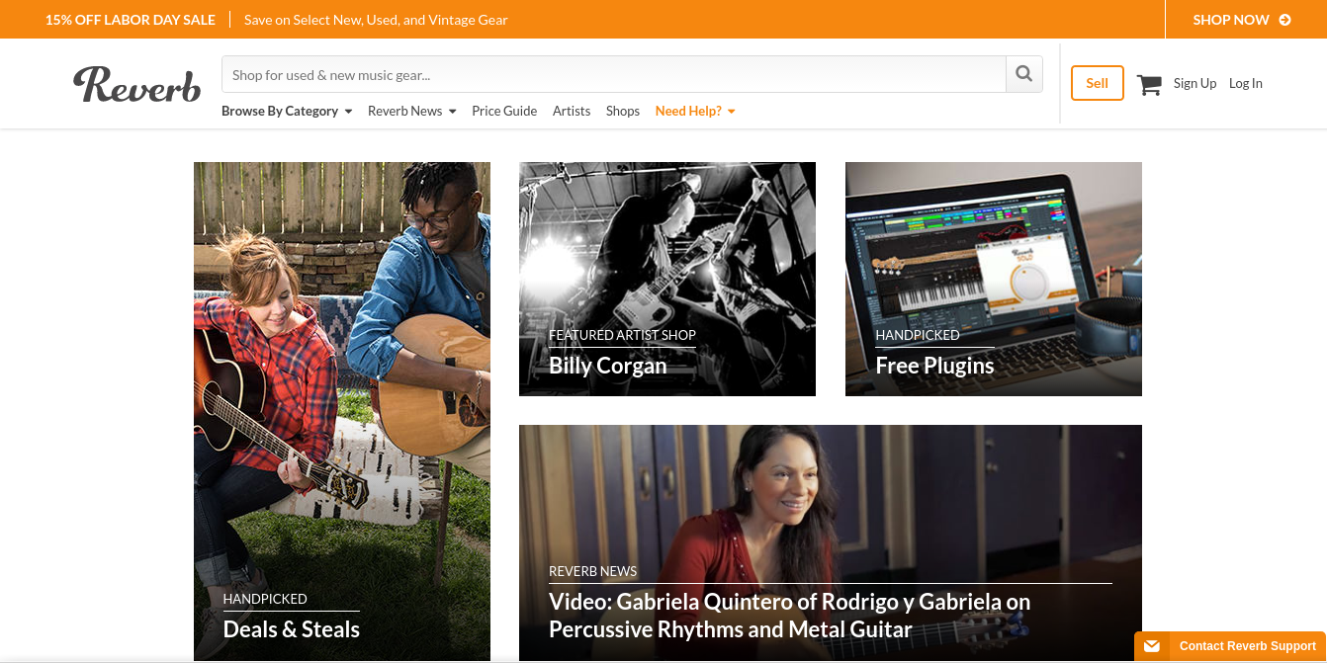Viewport: 1327px width, 663px height.
Task: Click the FEATURED ARTIST SHOP label
Action: (622, 335)
